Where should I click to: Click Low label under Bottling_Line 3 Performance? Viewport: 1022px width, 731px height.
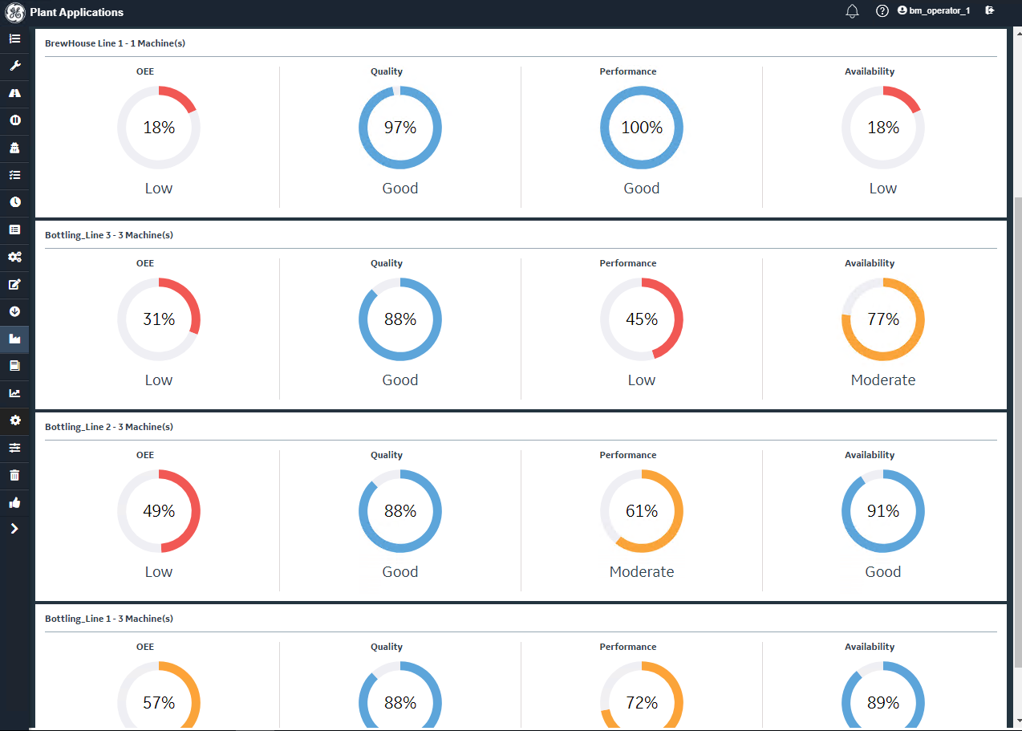pyautogui.click(x=642, y=380)
